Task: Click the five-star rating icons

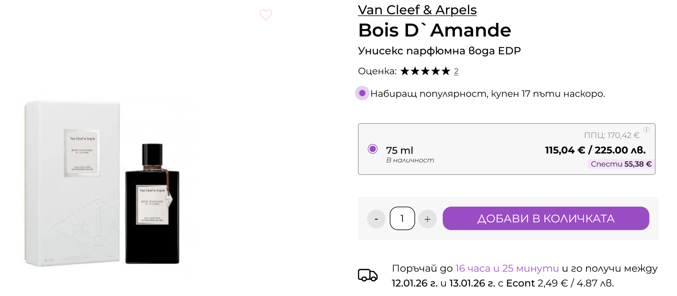Action: (x=425, y=71)
